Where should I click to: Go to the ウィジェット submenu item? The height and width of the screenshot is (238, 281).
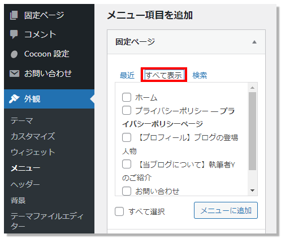pyautogui.click(x=33, y=152)
